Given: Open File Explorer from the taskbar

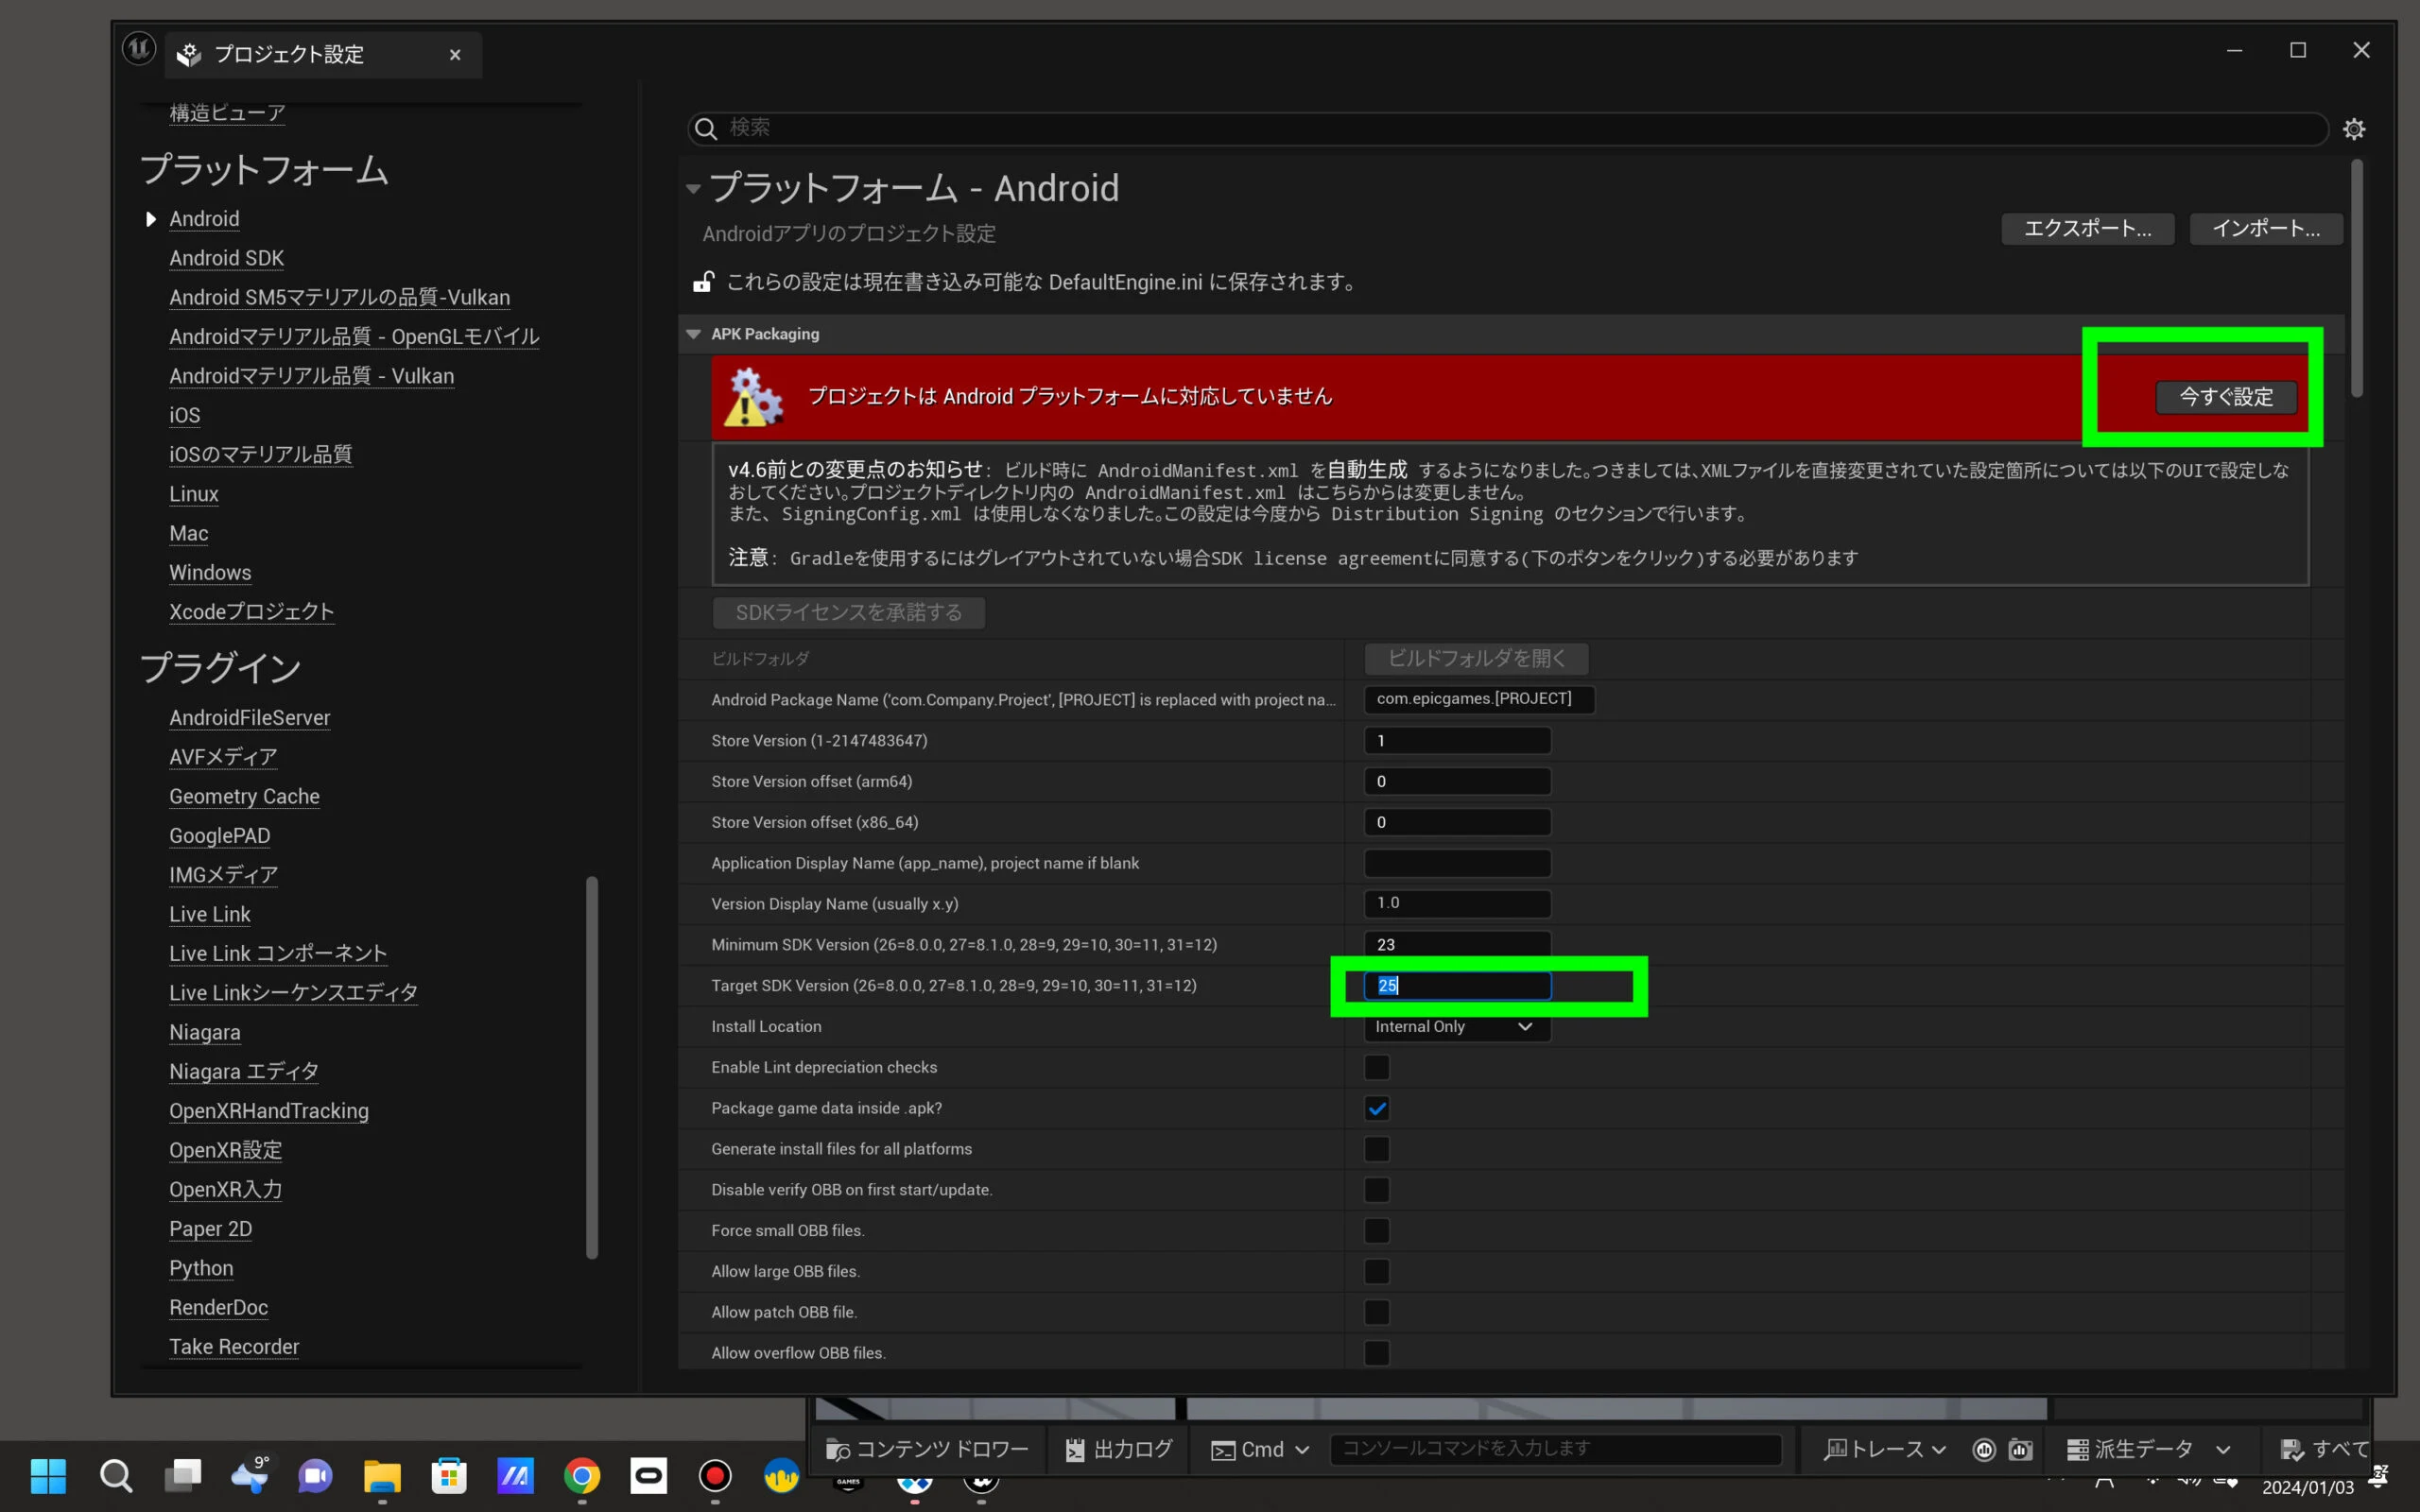Looking at the screenshot, I should [382, 1475].
